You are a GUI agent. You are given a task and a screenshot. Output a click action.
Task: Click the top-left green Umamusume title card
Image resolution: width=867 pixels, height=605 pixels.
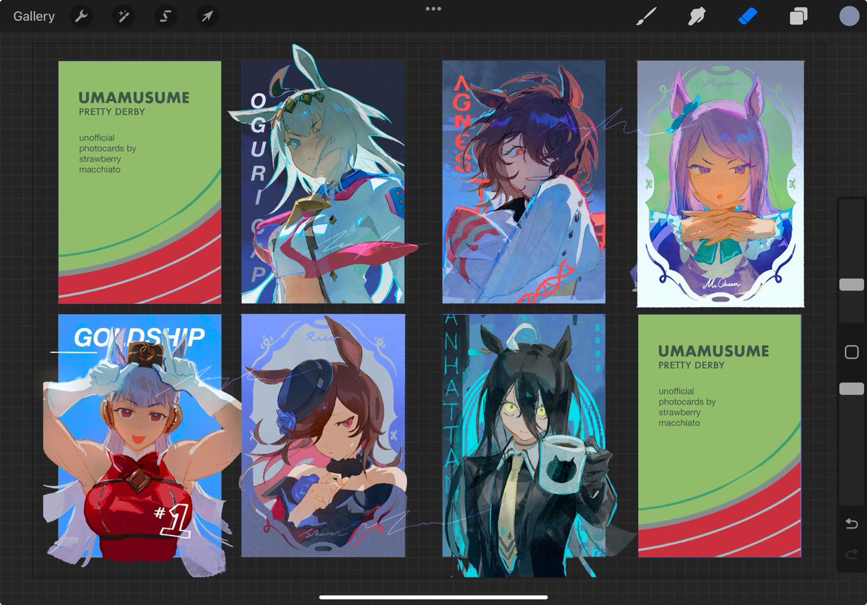pos(139,182)
